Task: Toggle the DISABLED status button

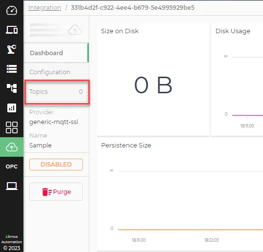Action: click(x=56, y=165)
